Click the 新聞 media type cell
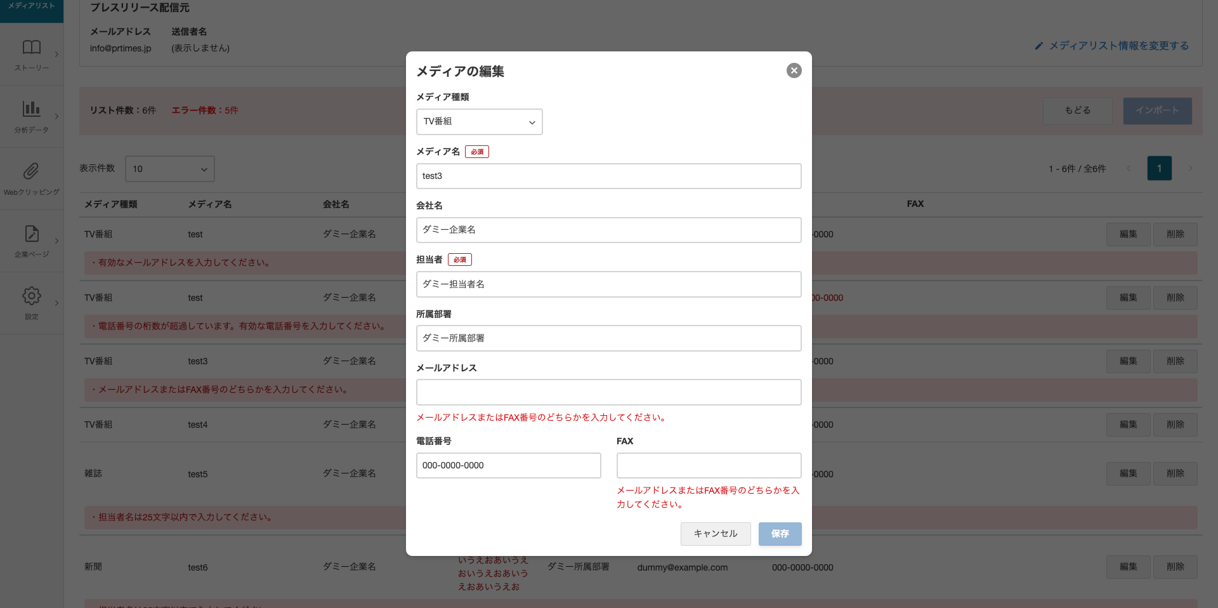 93,567
